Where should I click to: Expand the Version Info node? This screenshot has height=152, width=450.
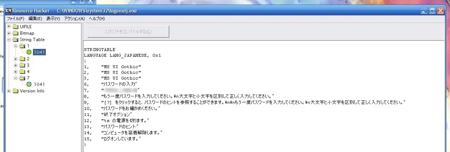9,91
